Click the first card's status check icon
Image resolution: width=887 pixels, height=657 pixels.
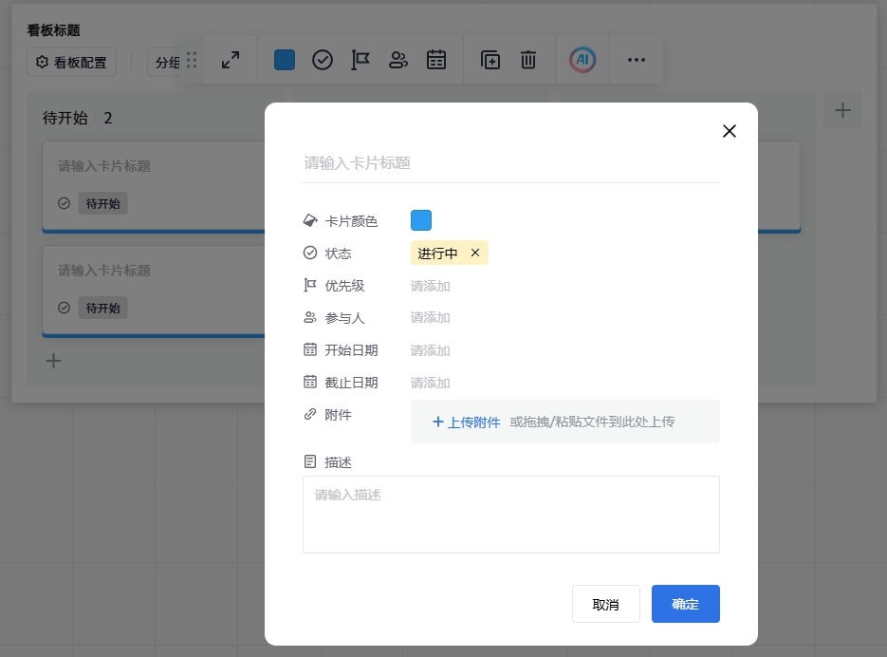[64, 203]
